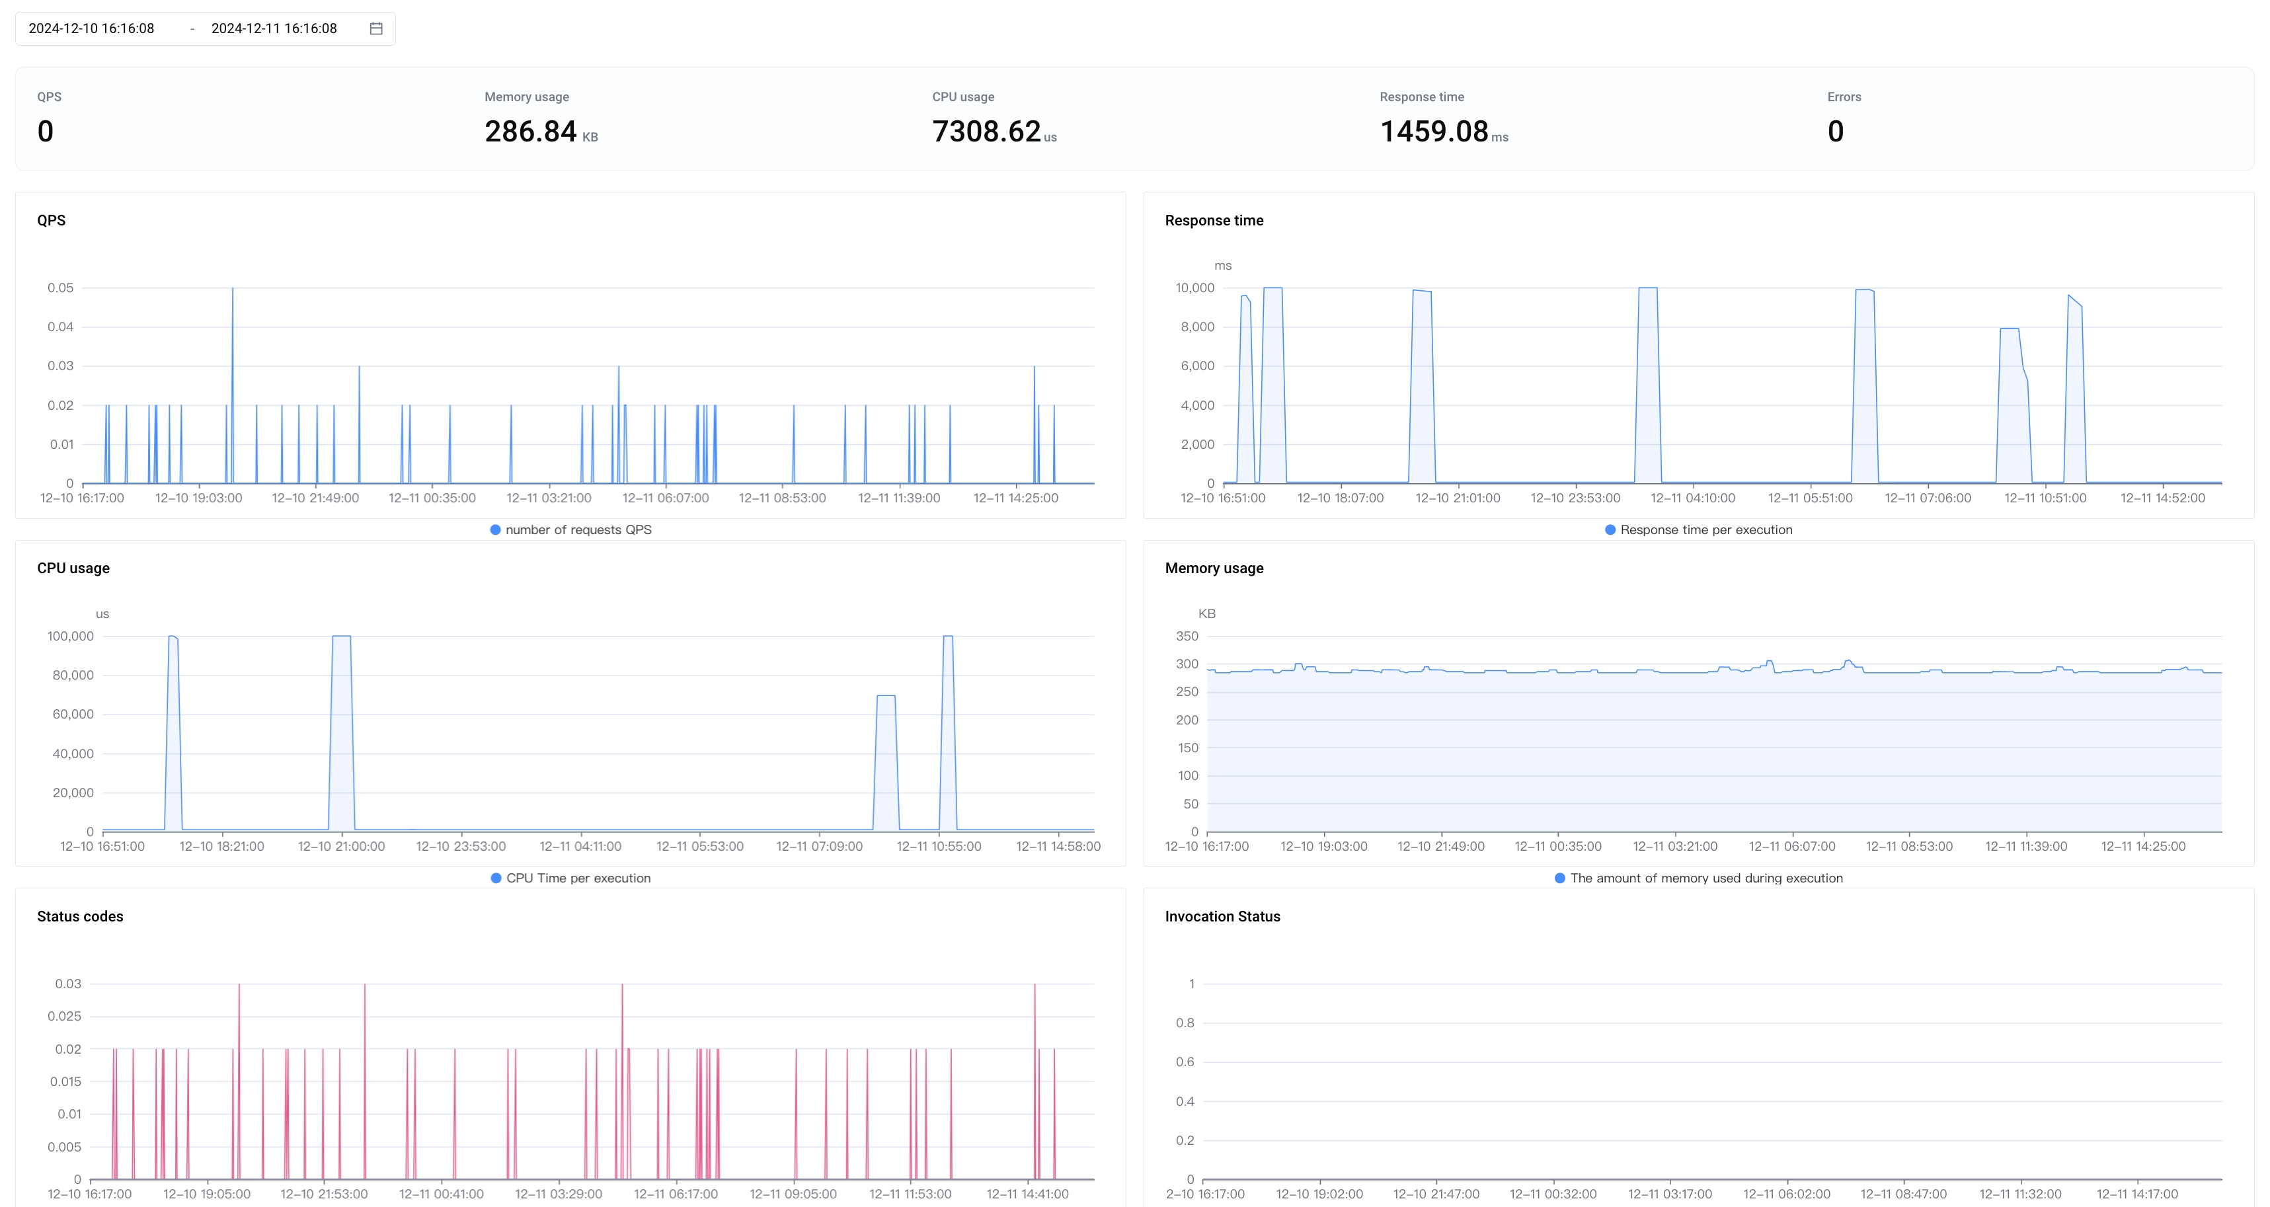Click the 350 label on Memory usage axis
2270x1207 pixels.
point(1187,636)
